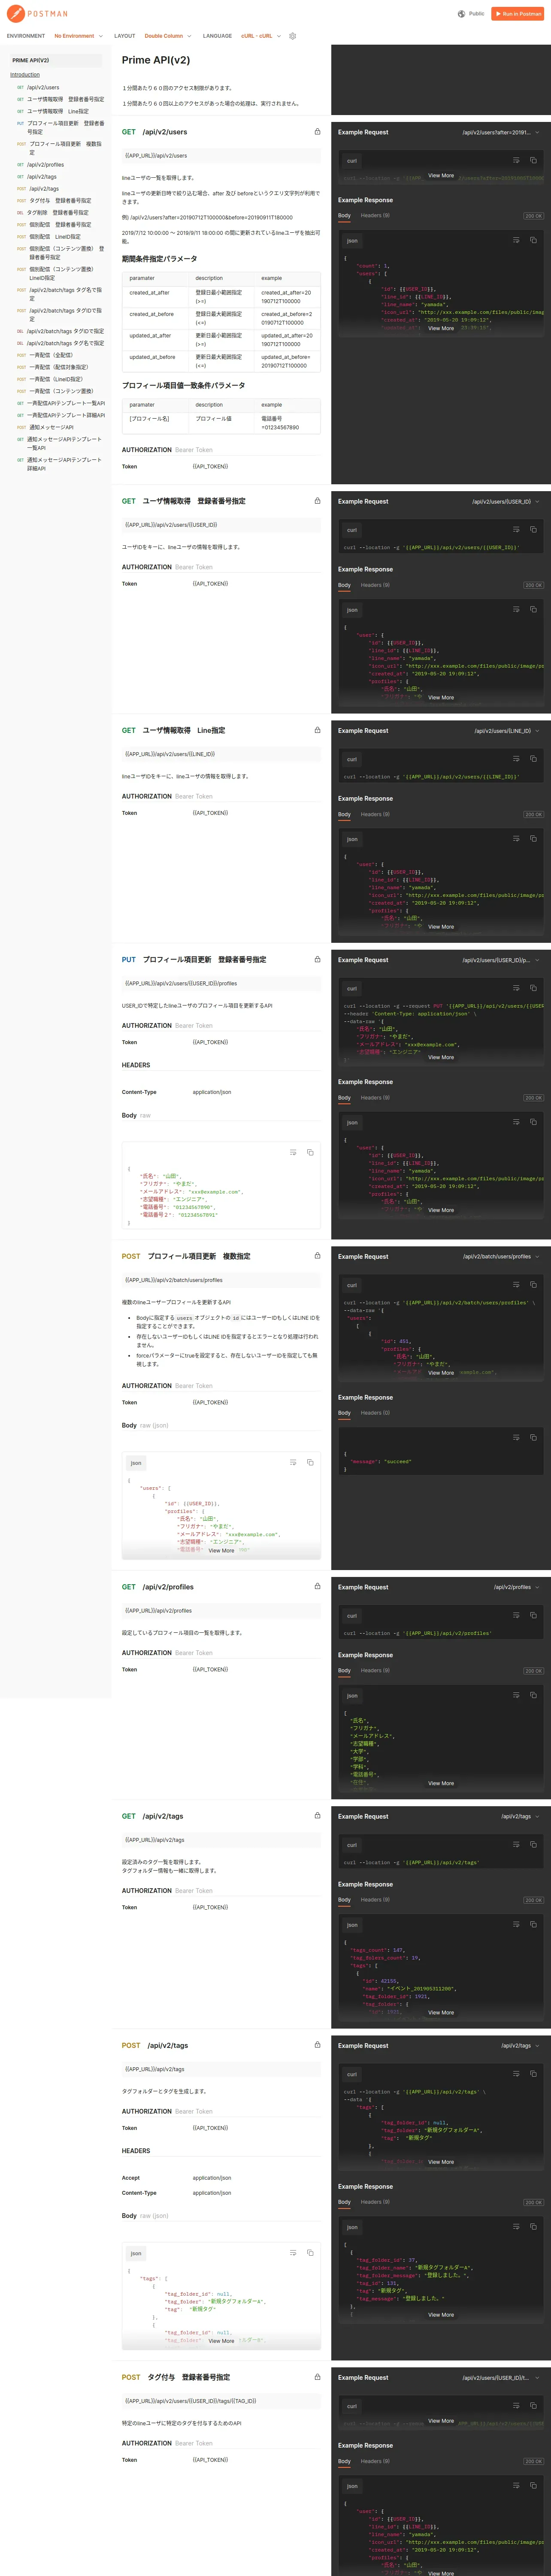Viewport: 551px width, 2576px height.
Task: Toggle line wrap on /api/v2/users?after curl snippet
Action: (516, 160)
